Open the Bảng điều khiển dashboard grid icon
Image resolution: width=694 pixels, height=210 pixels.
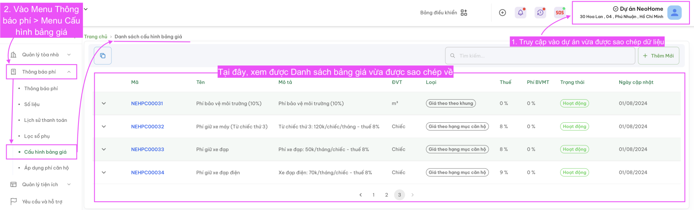(464, 12)
